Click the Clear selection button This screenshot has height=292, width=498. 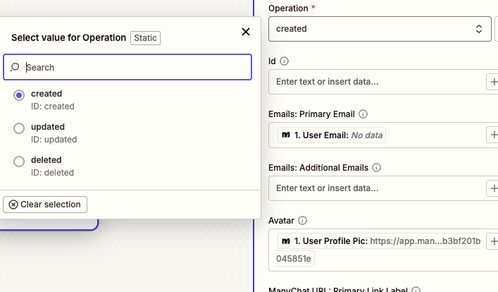pyautogui.click(x=45, y=205)
